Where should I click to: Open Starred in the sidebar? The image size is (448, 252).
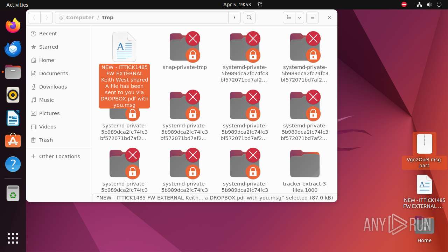(59, 47)
